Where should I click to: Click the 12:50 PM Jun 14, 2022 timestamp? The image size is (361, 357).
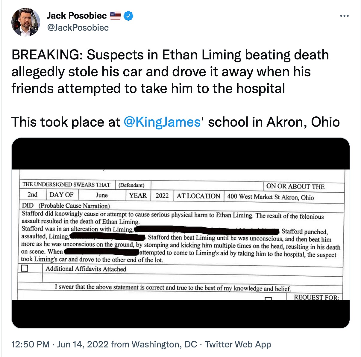coord(60,344)
